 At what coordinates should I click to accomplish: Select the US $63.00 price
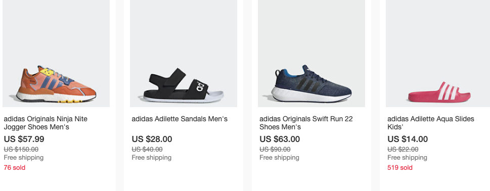pyautogui.click(x=280, y=139)
